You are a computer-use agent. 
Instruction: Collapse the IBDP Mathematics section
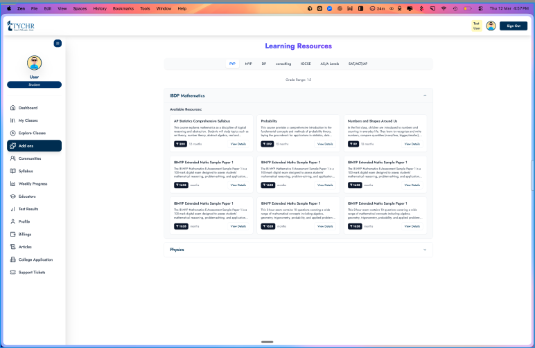pyautogui.click(x=424, y=95)
